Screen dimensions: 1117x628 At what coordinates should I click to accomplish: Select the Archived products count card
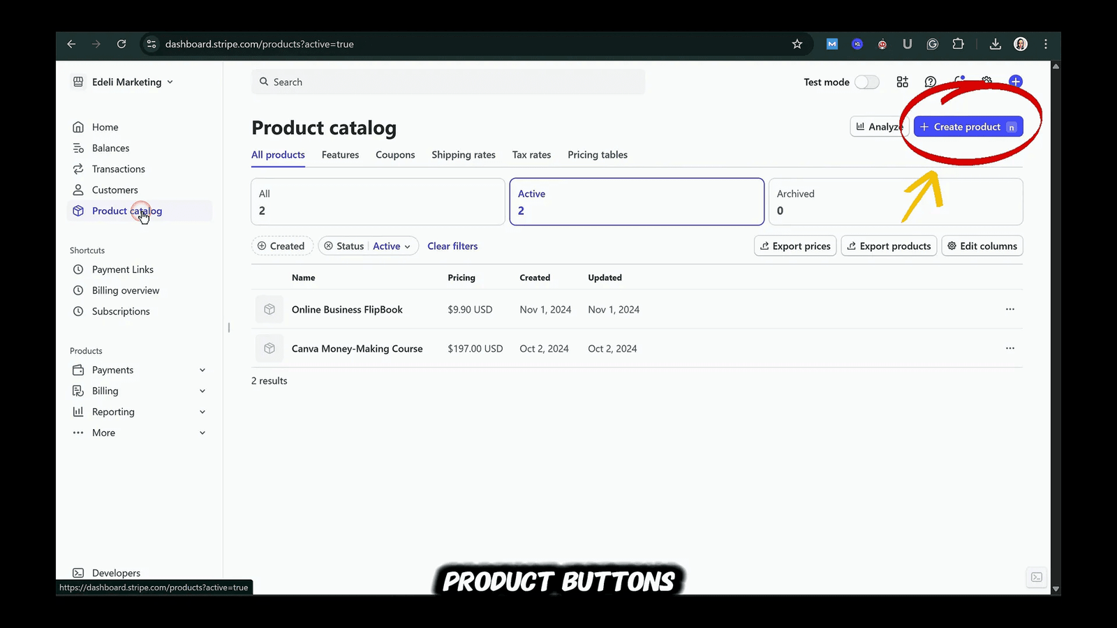[x=896, y=202]
